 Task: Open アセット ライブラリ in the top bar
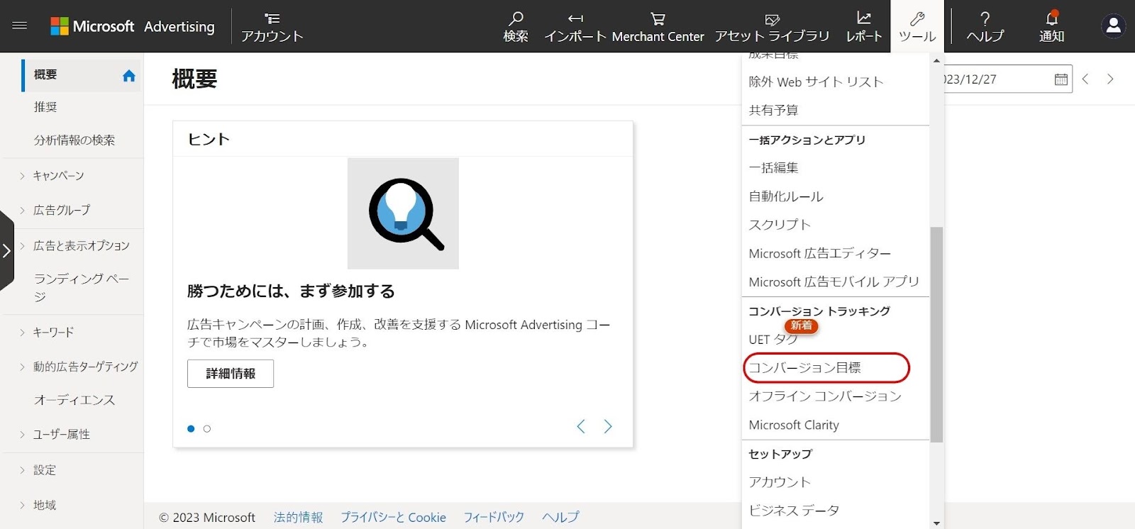pos(772,27)
